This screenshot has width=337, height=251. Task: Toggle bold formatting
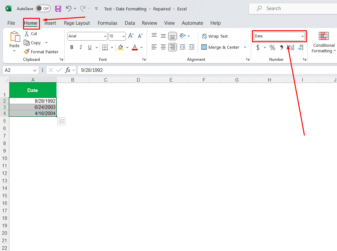72,47
